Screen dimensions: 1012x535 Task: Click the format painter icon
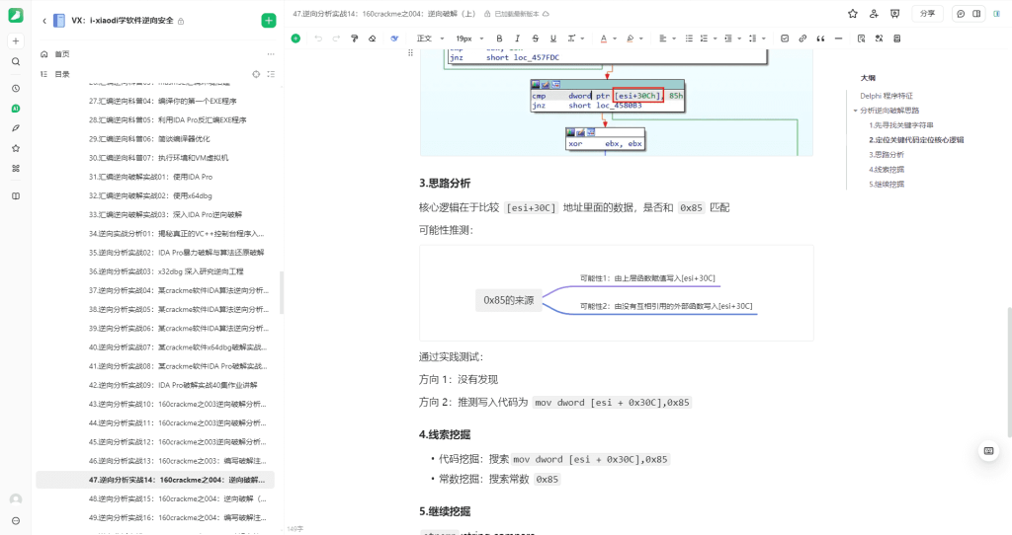point(354,38)
